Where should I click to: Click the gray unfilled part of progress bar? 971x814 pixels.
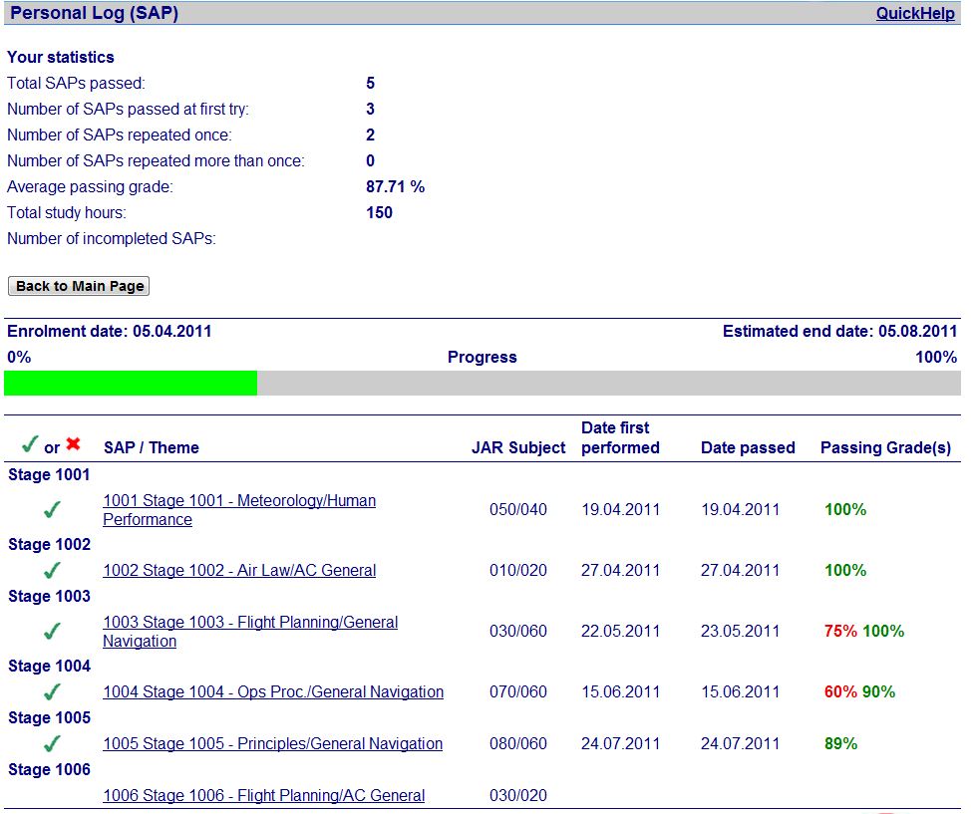point(608,384)
